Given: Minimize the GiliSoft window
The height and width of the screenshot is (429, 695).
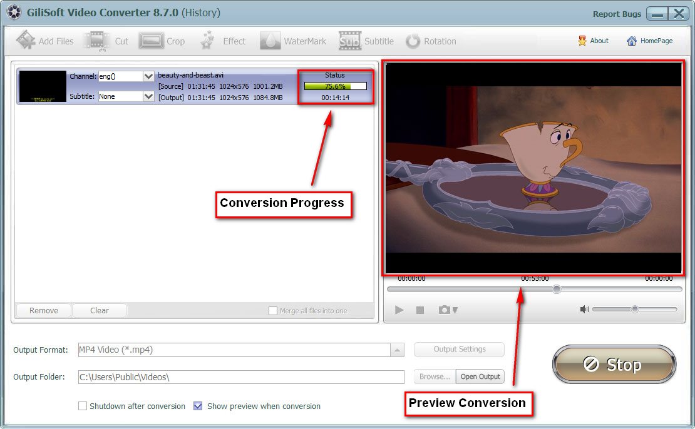Looking at the screenshot, I should tap(657, 14).
